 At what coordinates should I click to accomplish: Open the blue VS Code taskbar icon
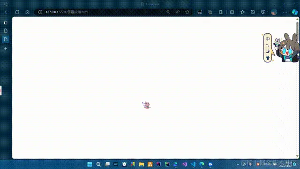[193, 164]
